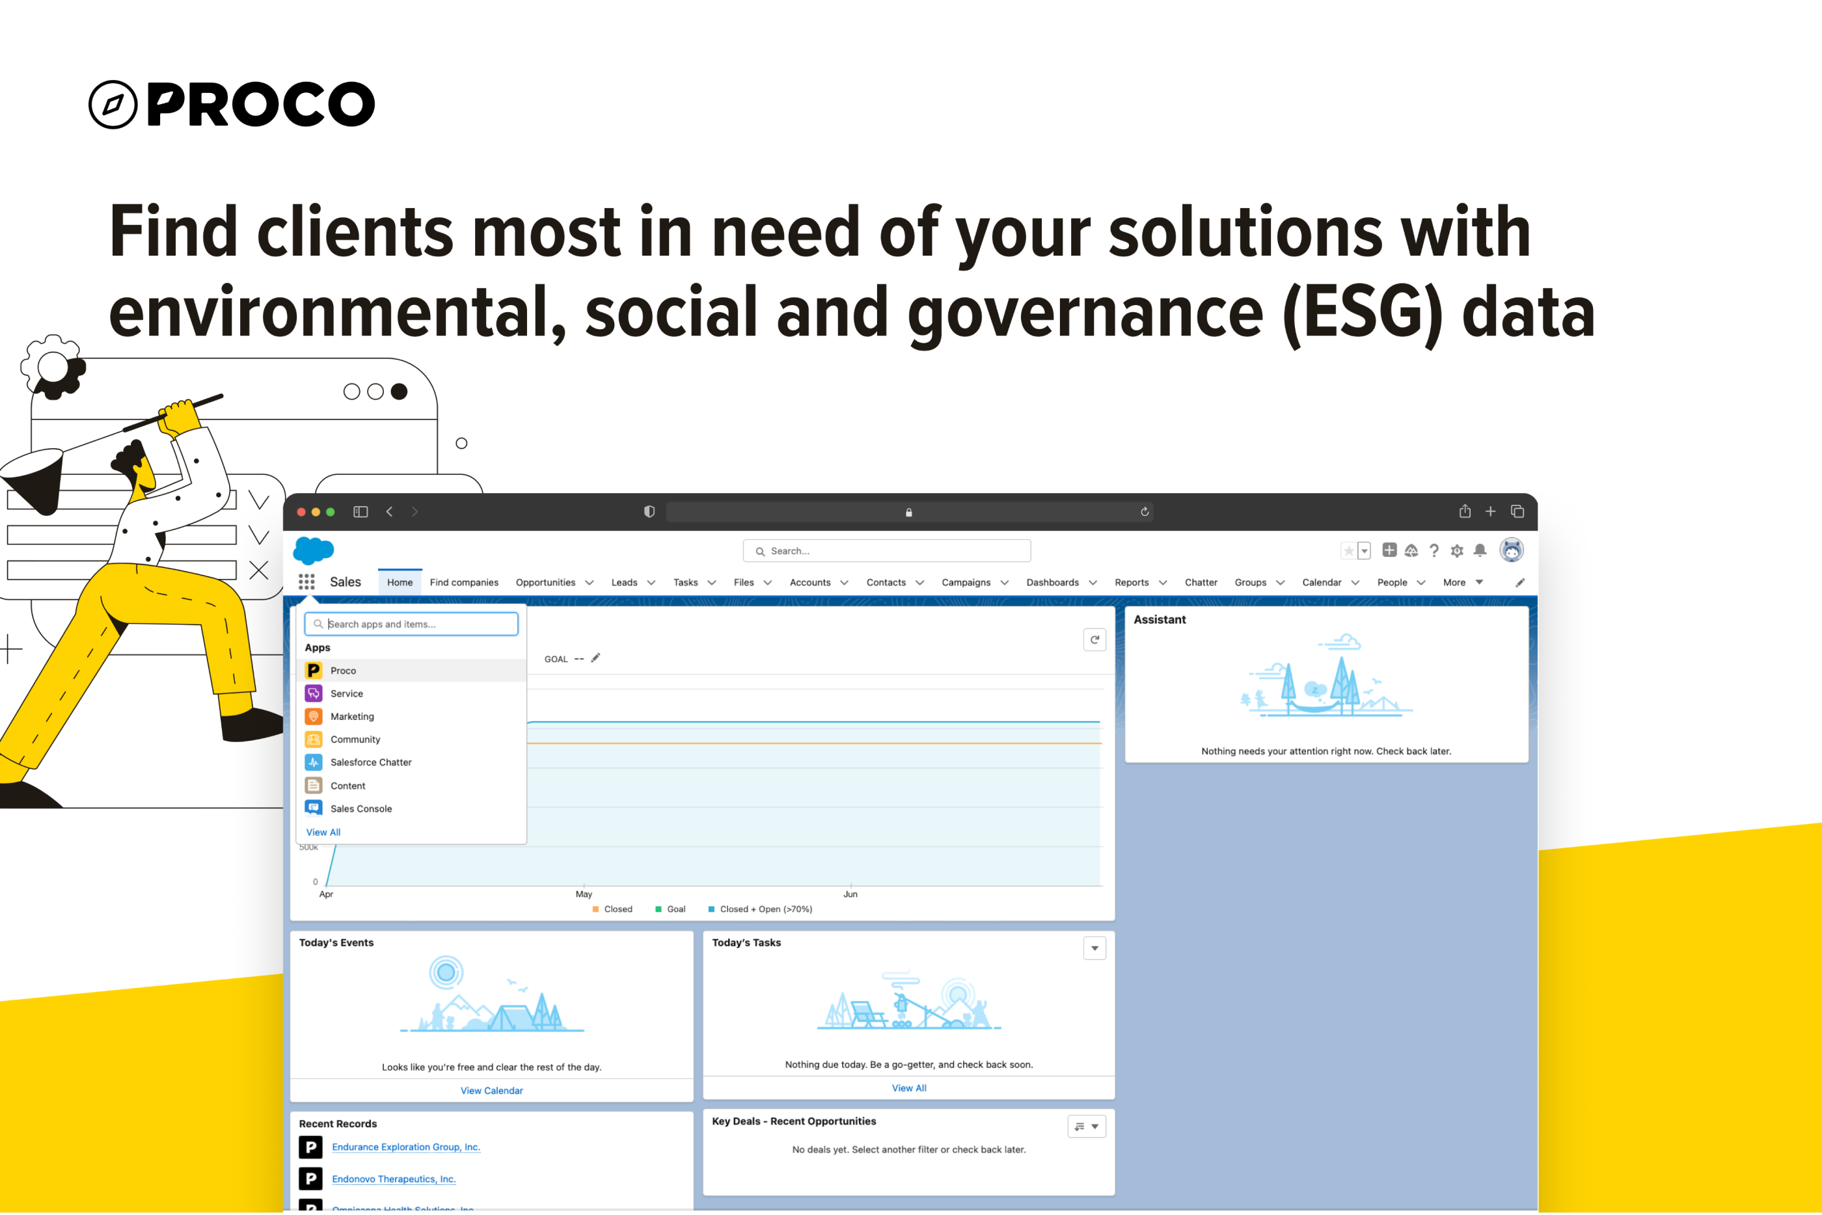Open the Help question mark icon

pyautogui.click(x=1434, y=551)
